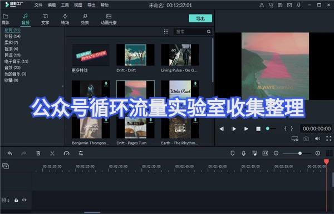Open the audio mixer icon
Screen dimensions: 334x214
pyautogui.click(x=254, y=153)
